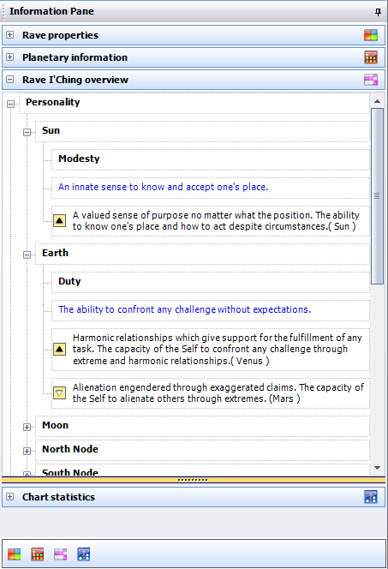This screenshot has height=569, width=388.
Task: Expand the Planetary information section
Action: pos(10,57)
